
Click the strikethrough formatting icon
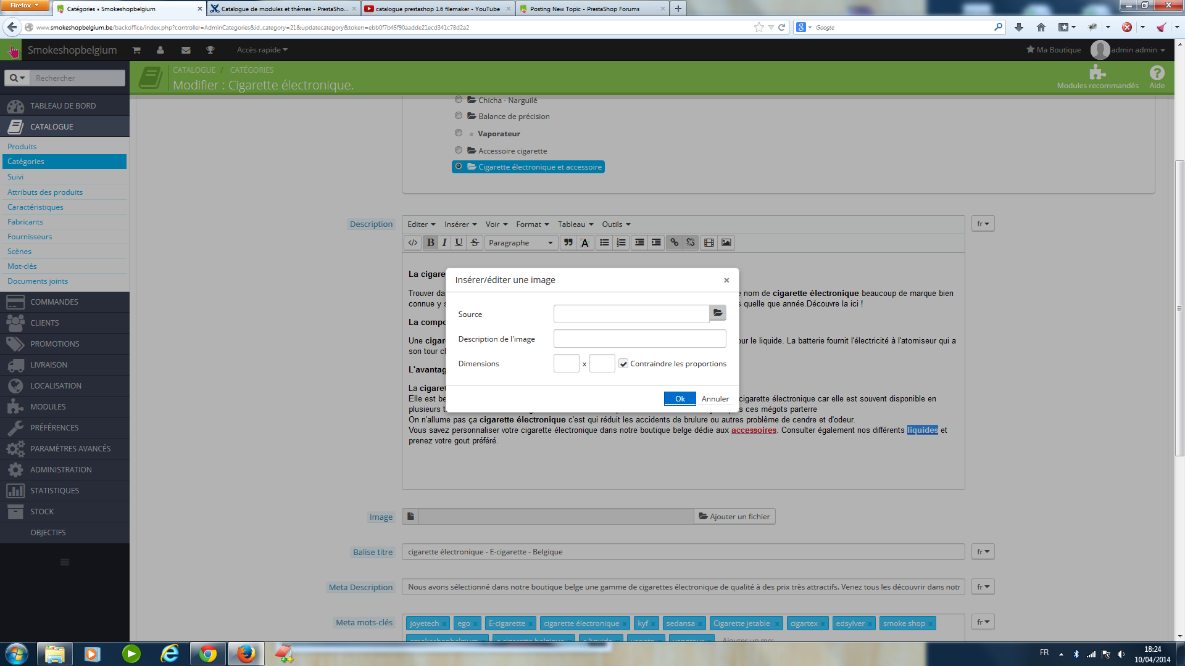click(475, 243)
